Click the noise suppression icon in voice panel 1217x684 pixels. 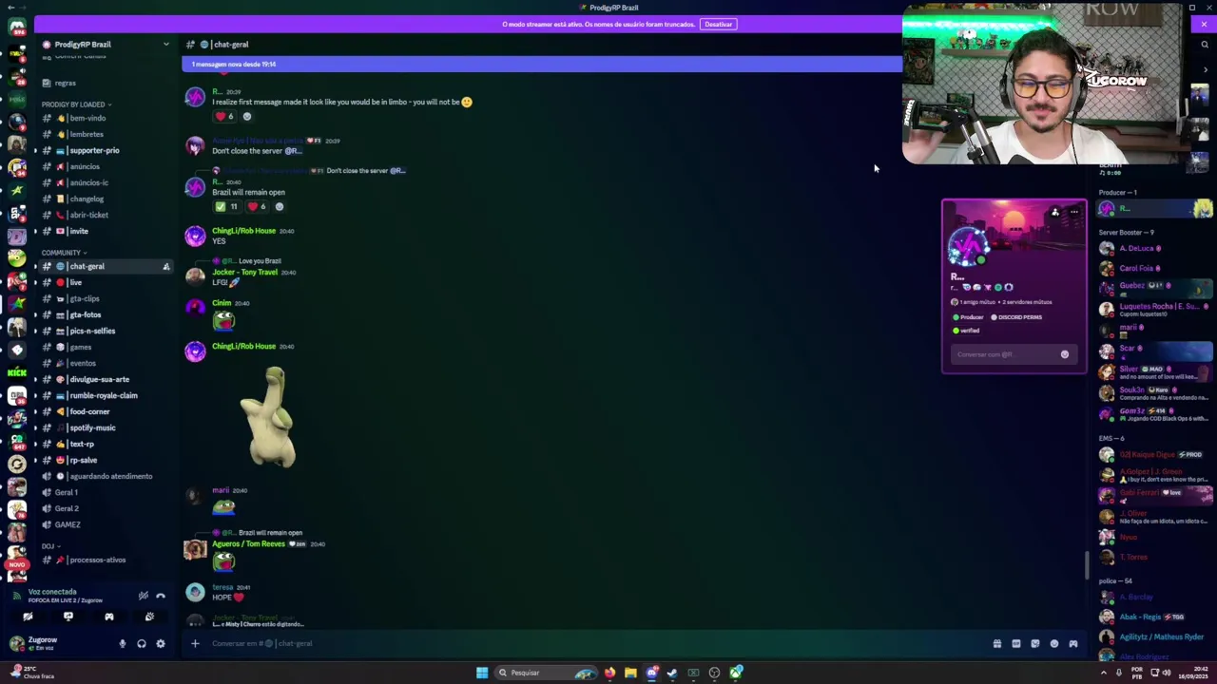pyautogui.click(x=143, y=596)
